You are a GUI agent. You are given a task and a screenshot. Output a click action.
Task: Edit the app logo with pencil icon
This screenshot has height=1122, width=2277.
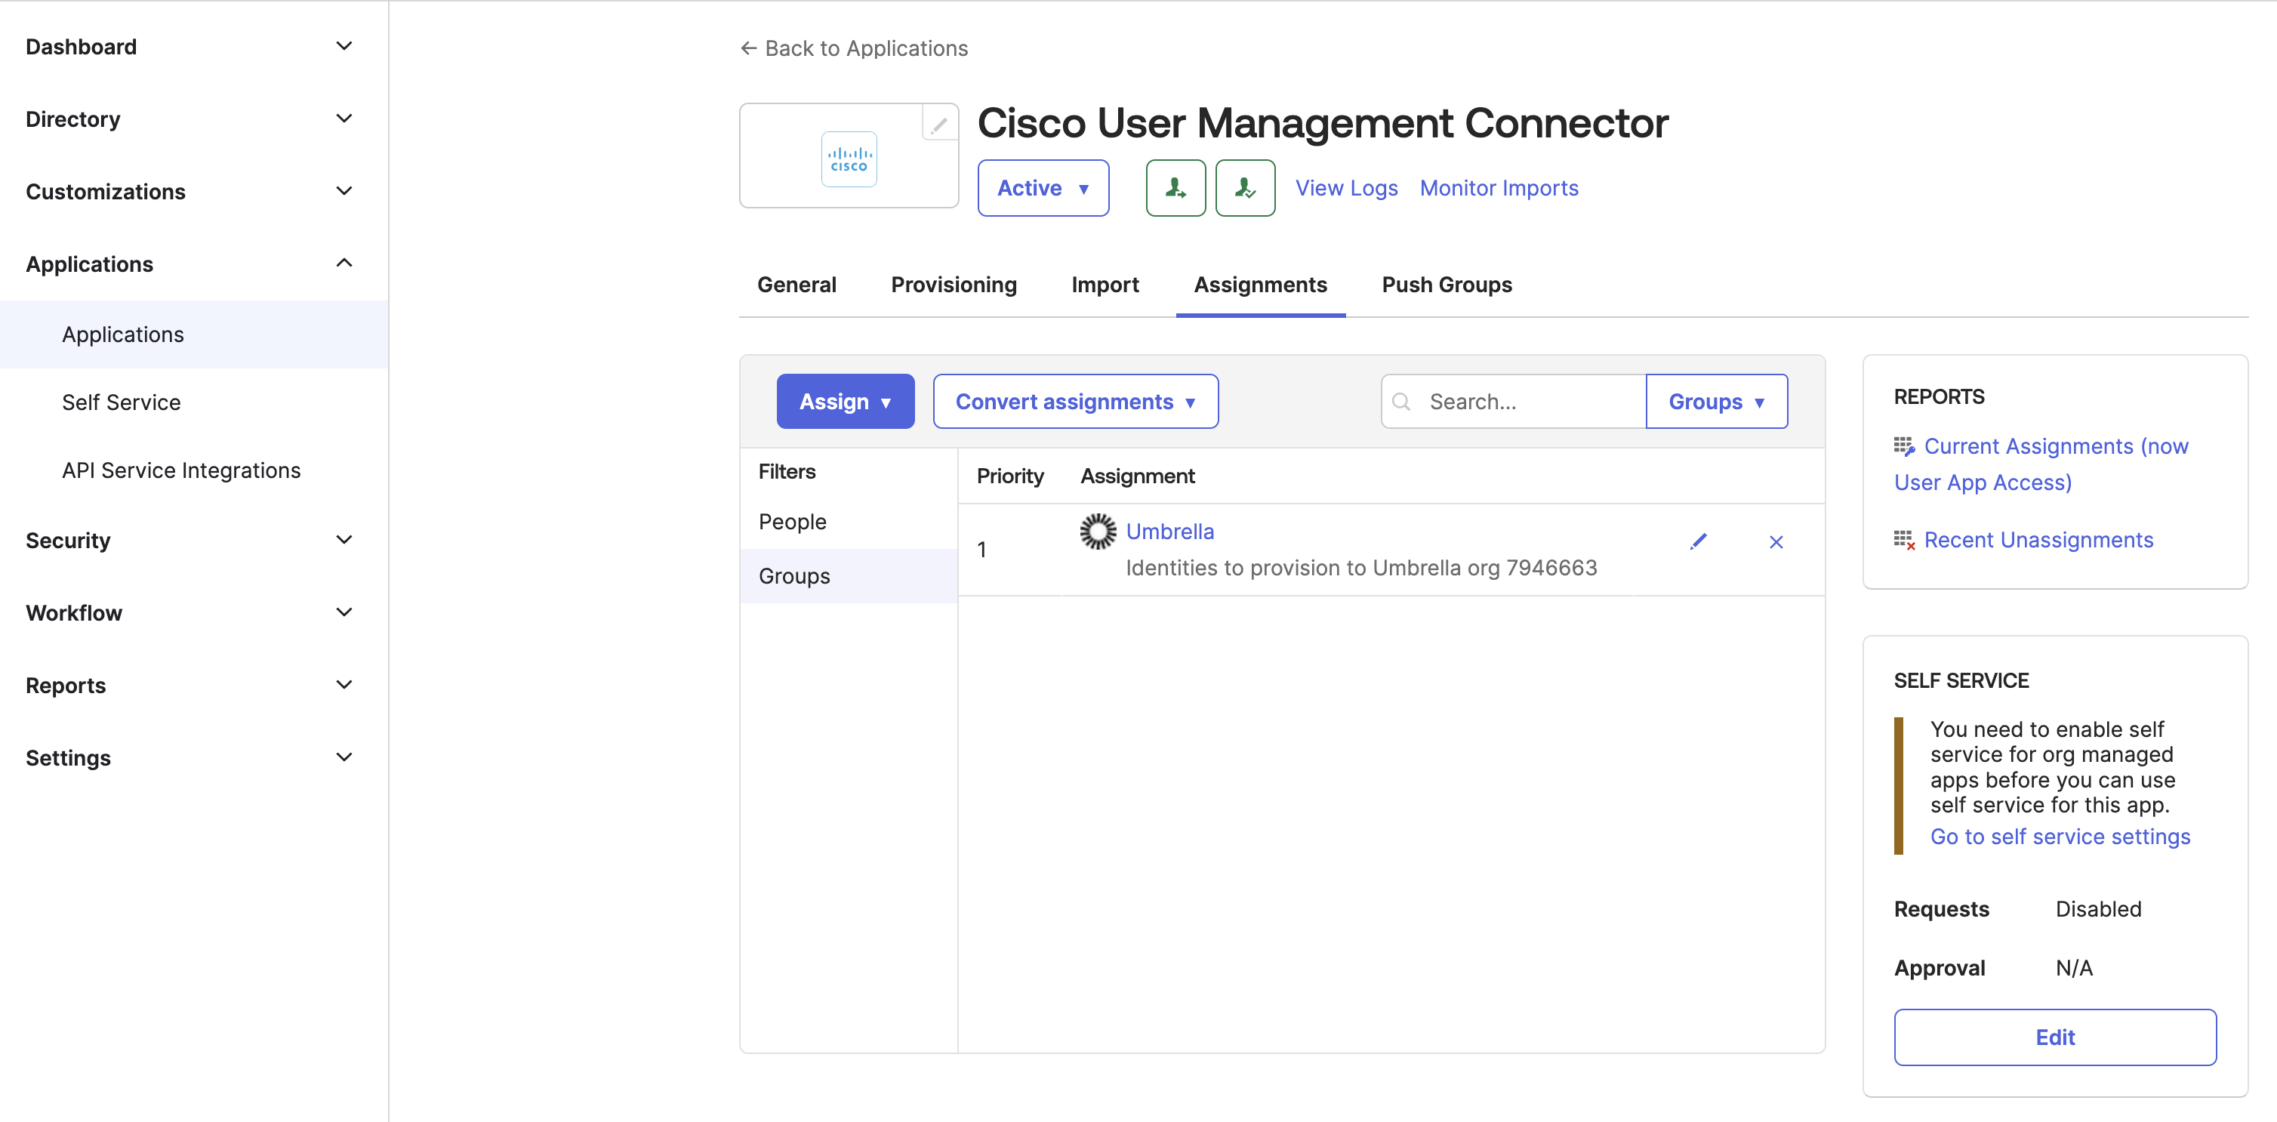tap(938, 125)
